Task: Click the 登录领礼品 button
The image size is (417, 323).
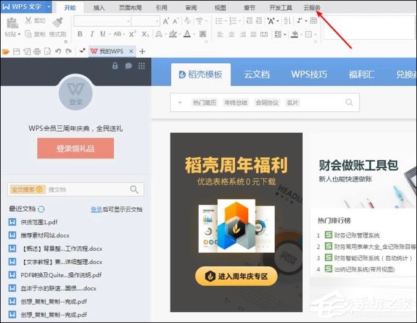Action: coord(75,148)
